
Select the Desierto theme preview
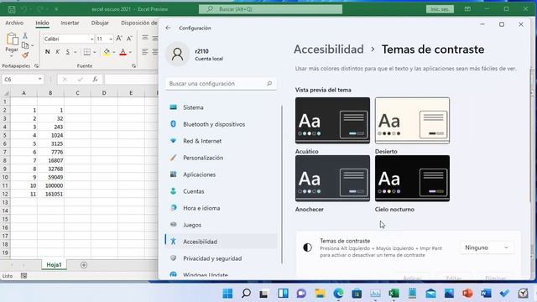click(x=412, y=120)
